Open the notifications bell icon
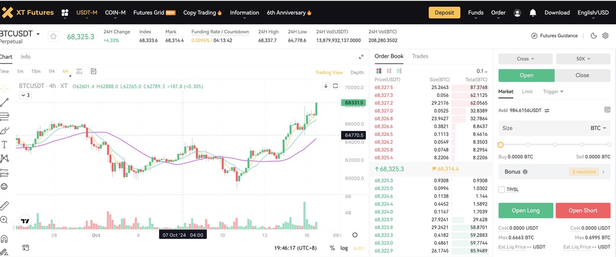Screen dimensions: 616x257 [x=533, y=13]
